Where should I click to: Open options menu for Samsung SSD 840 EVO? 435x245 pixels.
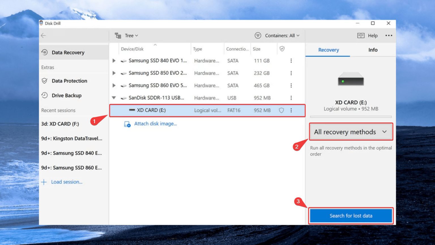pos(291,61)
